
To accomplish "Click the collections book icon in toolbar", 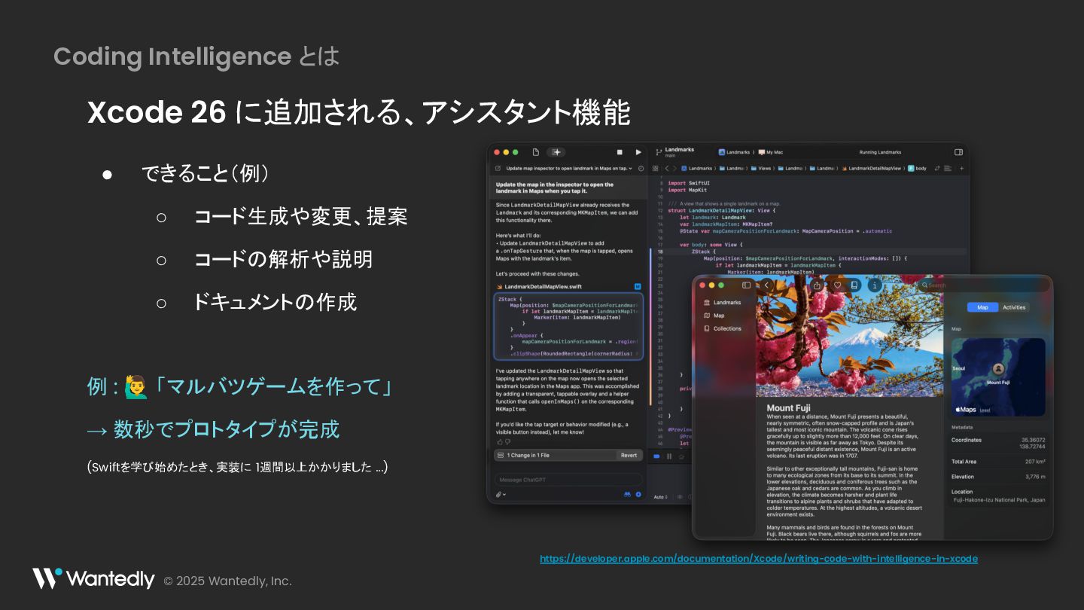I will click(854, 285).
